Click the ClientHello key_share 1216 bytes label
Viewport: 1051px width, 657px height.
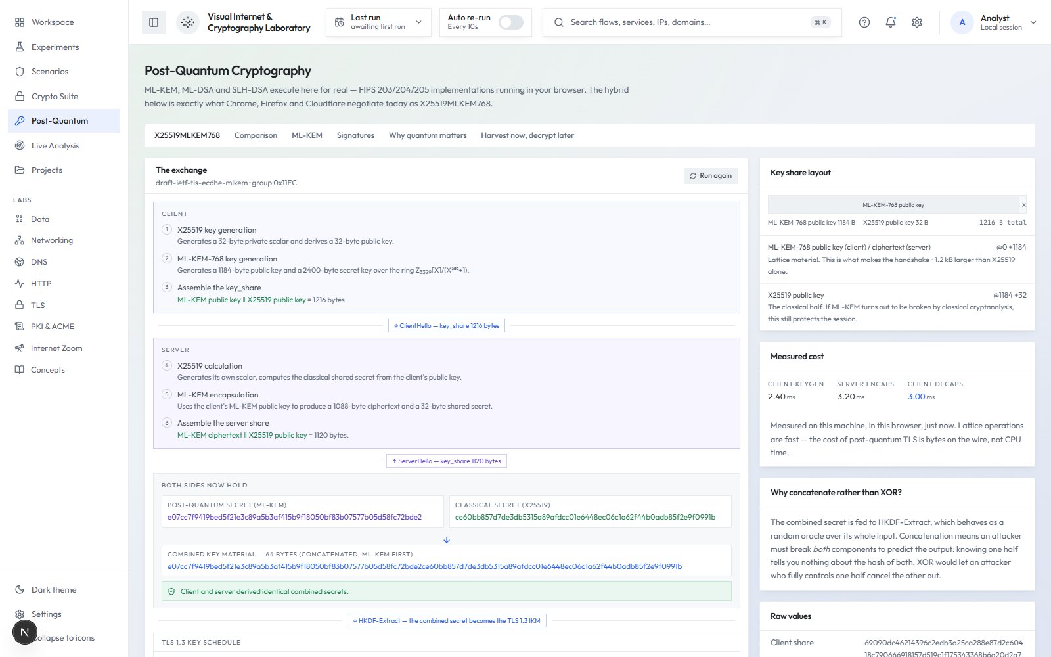click(447, 326)
